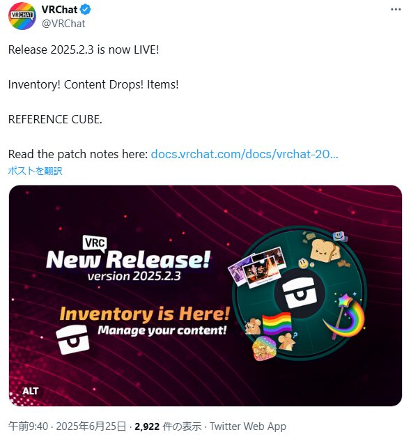This screenshot has height=439, width=411.
Task: Click the 2025年6月25日 date link
Action: [x=91, y=426]
